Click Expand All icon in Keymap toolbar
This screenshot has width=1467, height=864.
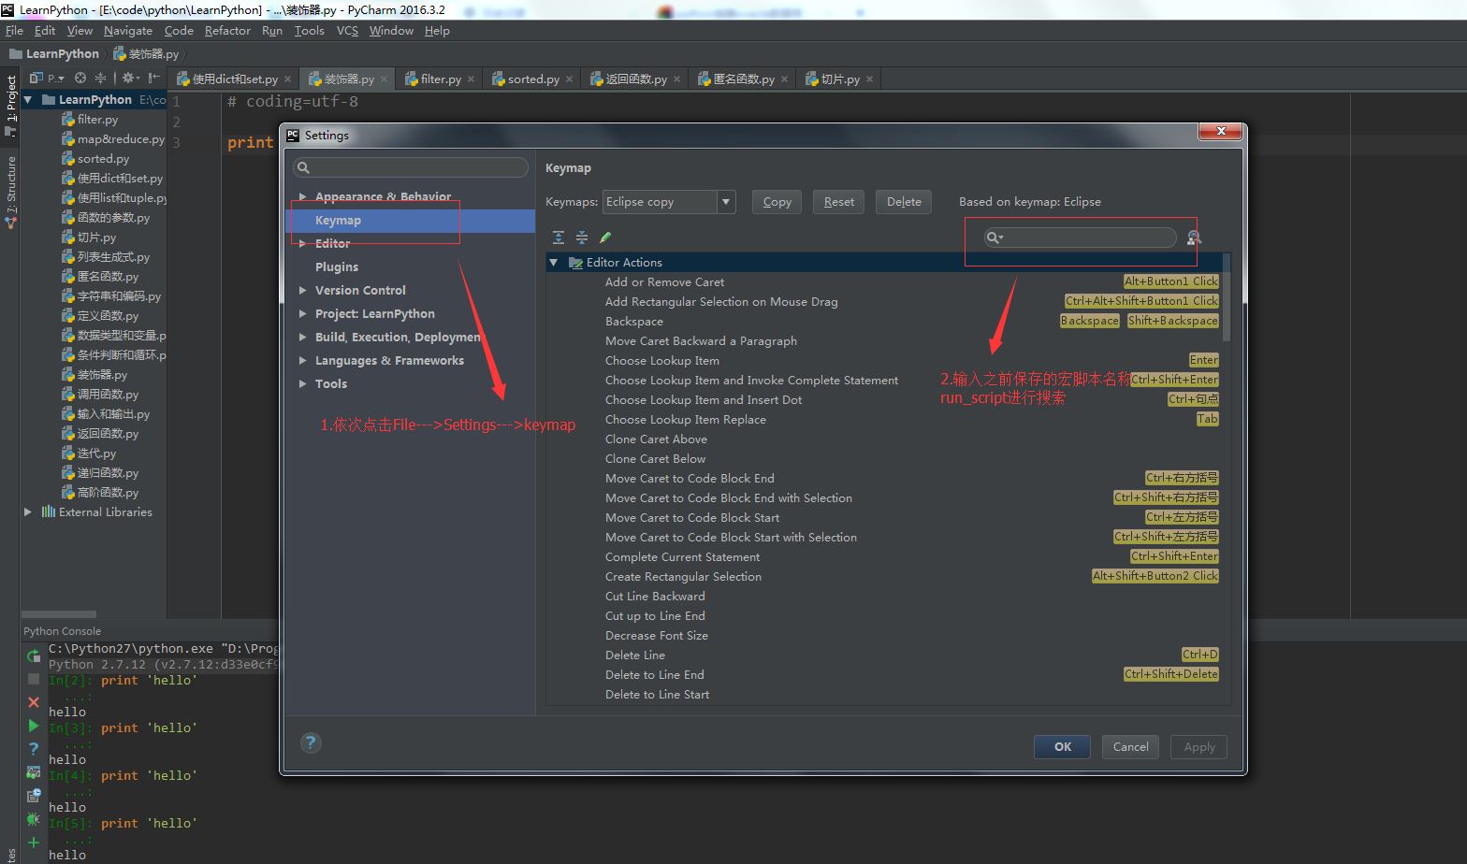(559, 238)
